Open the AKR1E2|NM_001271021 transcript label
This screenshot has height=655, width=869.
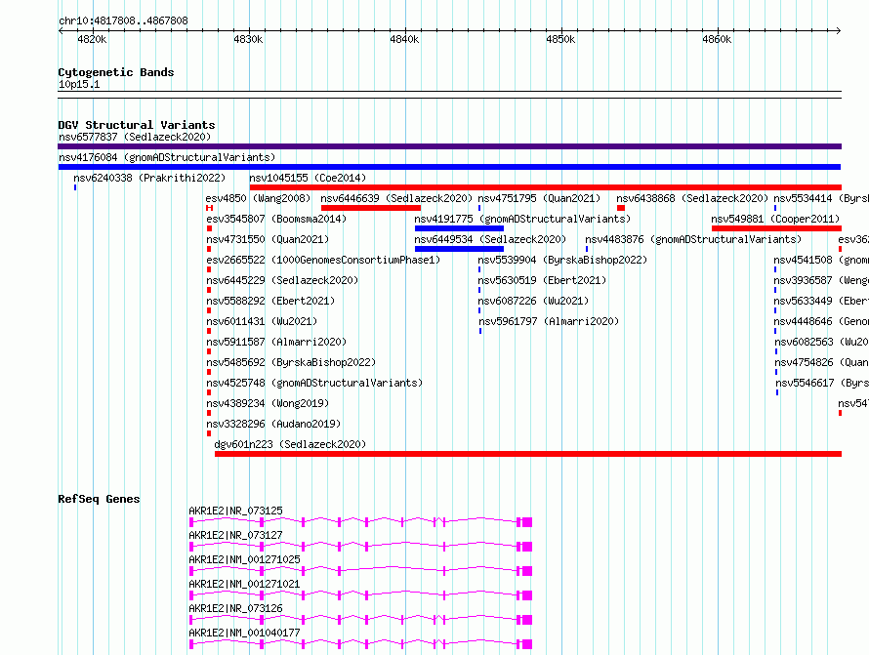click(x=244, y=584)
